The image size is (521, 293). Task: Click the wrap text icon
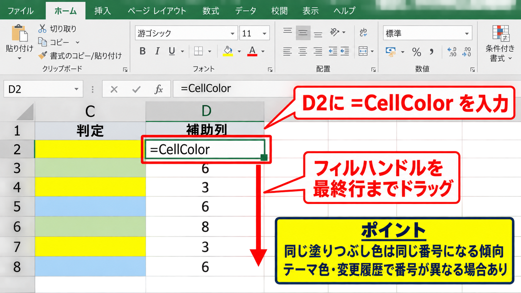[363, 32]
